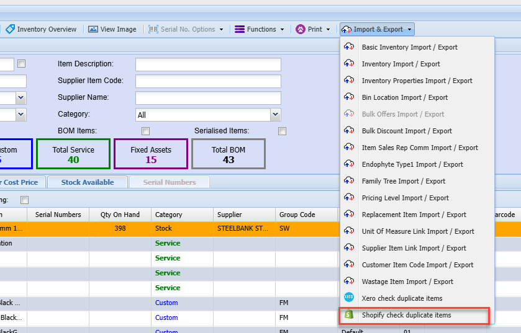Collapse the Import & Export dropdown
This screenshot has height=333, width=521.
(410, 29)
